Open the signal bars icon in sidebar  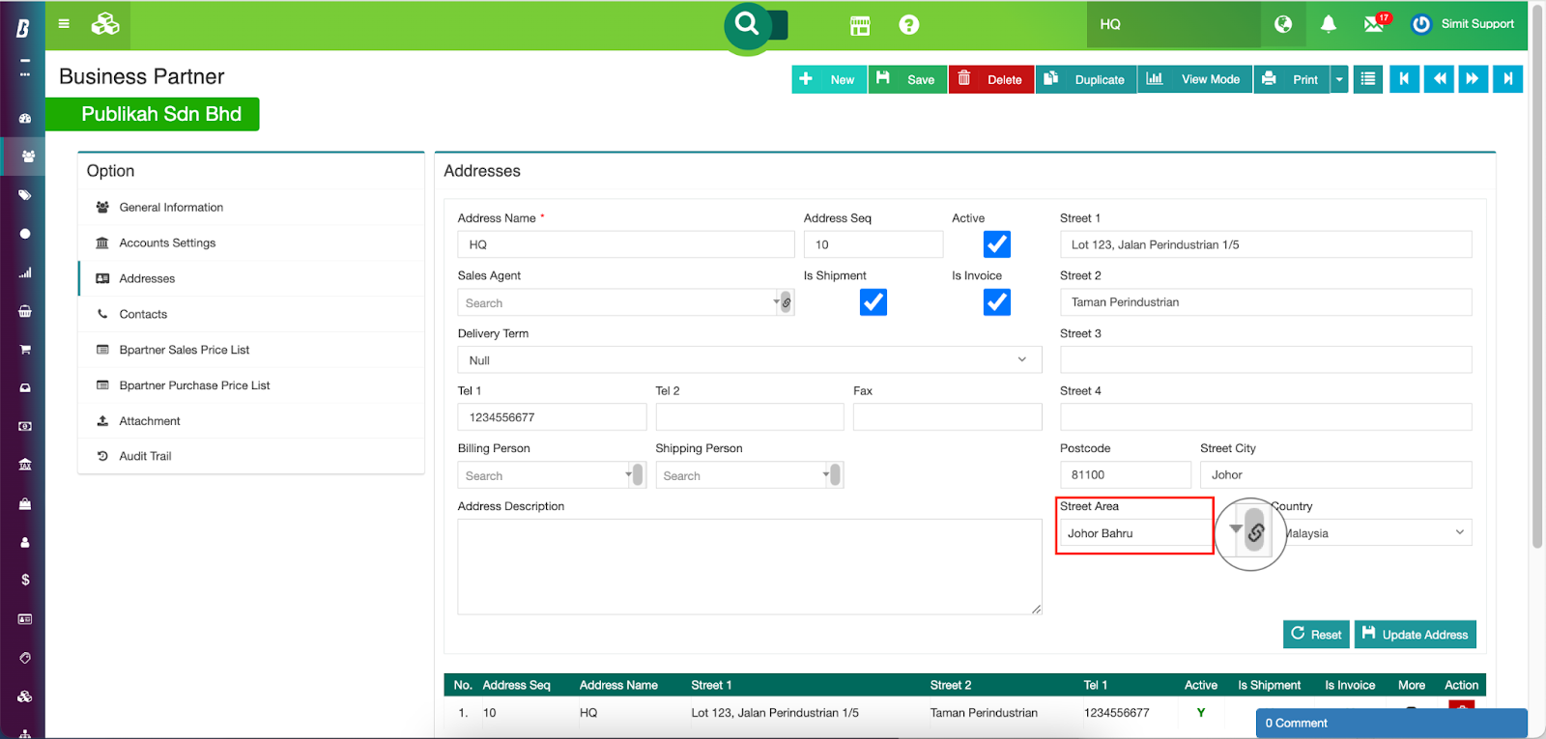25,272
